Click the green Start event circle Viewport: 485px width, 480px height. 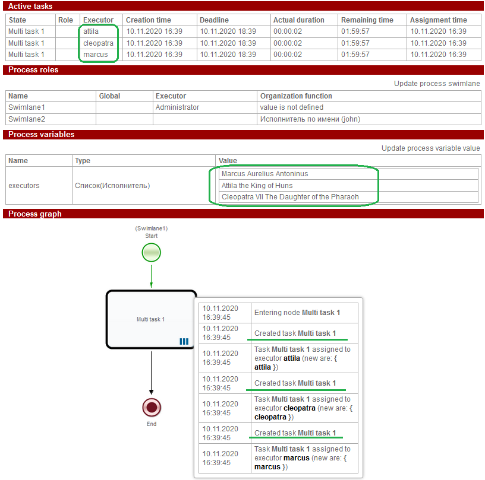click(151, 253)
